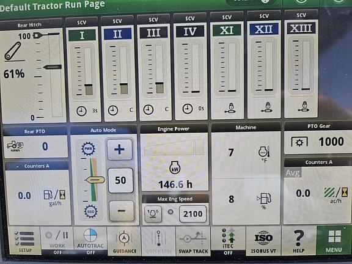
Task: Tap the fuel rate gal/h icon
Action: tap(54, 197)
